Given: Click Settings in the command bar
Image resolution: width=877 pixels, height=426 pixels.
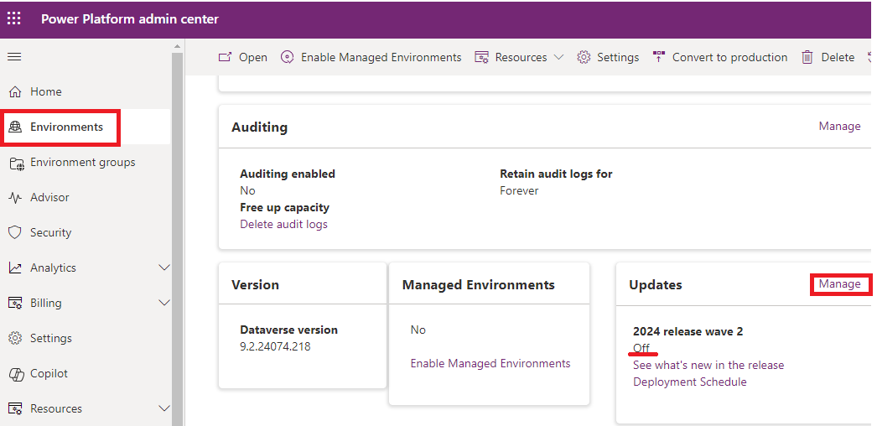Looking at the screenshot, I should 608,57.
